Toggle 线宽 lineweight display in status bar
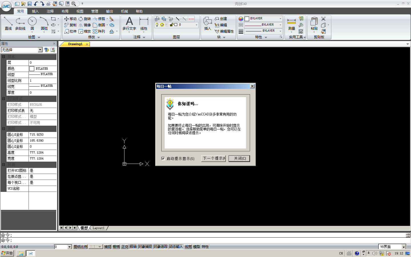The width and height of the screenshot is (411, 257). coord(188,247)
